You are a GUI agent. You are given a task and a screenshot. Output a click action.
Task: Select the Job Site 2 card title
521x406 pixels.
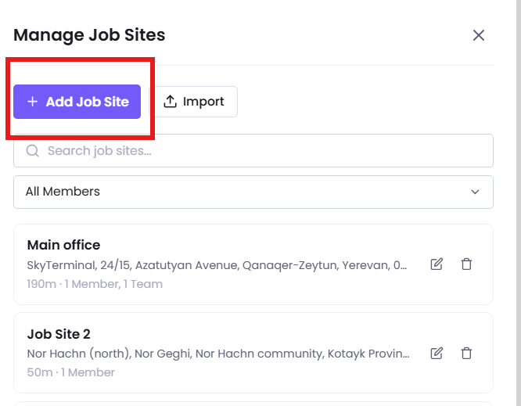tap(59, 334)
